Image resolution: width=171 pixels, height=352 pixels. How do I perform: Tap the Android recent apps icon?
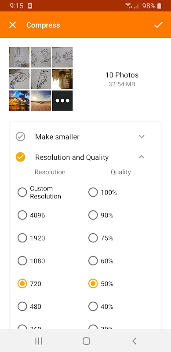pyautogui.click(x=39, y=341)
